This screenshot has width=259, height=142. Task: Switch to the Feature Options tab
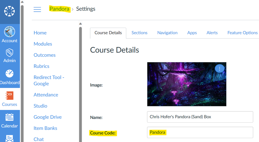point(242,33)
